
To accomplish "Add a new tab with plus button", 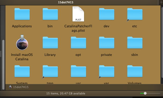I will [x=161, y=2].
